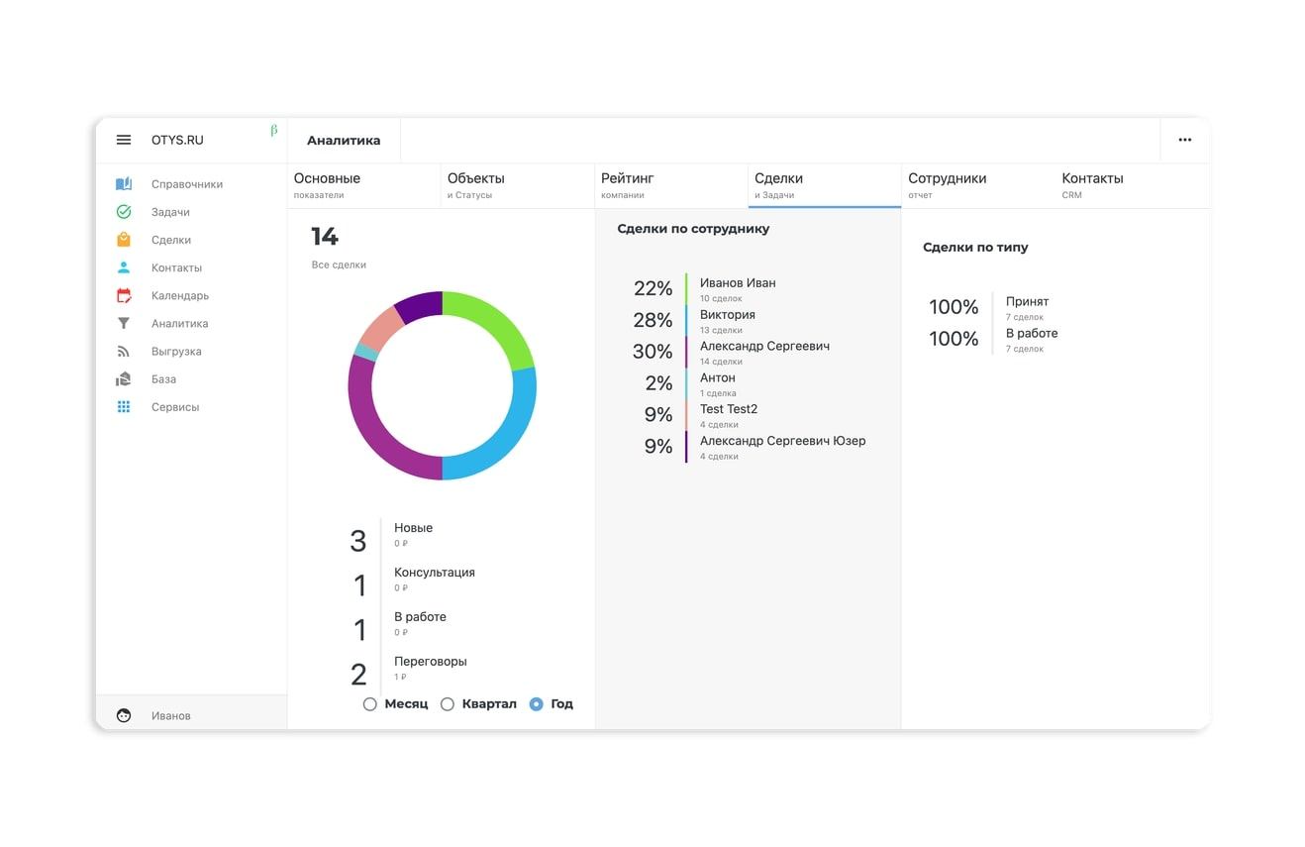Select the Месяц radio button
This screenshot has height=847, width=1305.
point(370,704)
